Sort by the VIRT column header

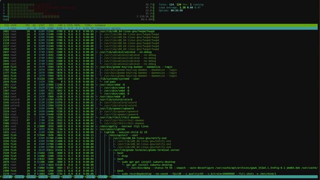(x=42, y=25)
